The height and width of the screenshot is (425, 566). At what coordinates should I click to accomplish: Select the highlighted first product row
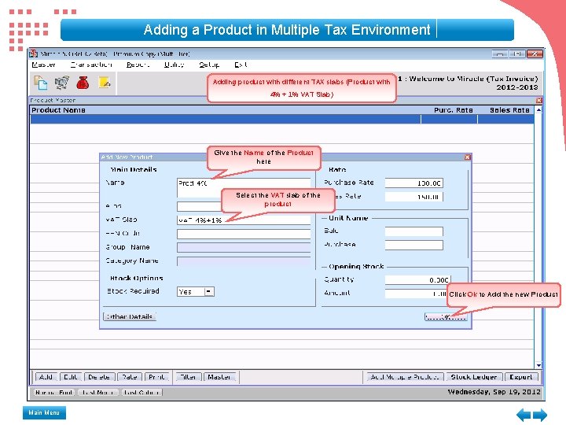click(x=282, y=120)
